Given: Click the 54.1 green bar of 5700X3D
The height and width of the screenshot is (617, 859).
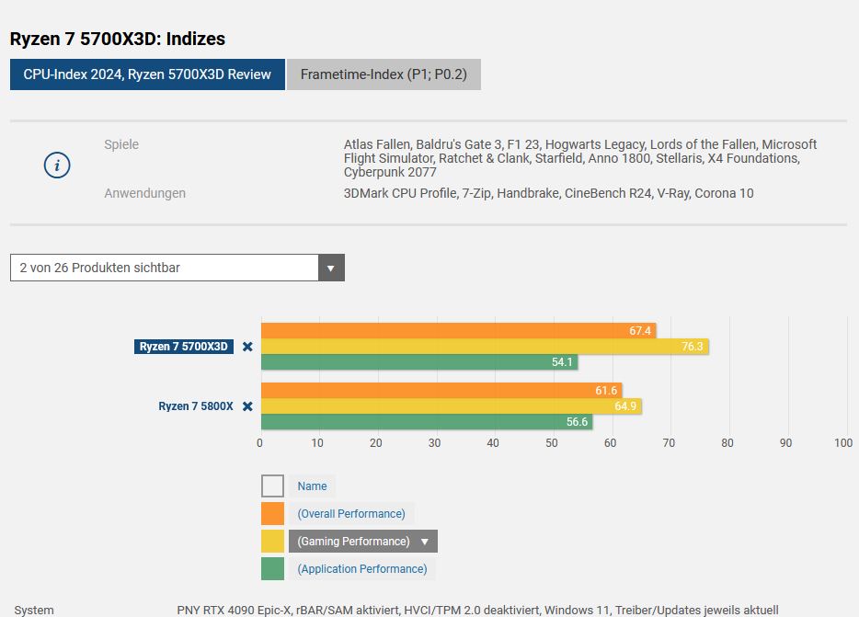Looking at the screenshot, I should coord(419,362).
